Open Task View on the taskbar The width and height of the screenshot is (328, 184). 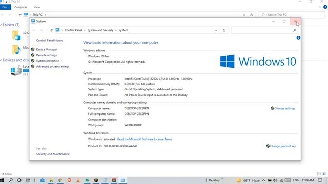coord(28,180)
